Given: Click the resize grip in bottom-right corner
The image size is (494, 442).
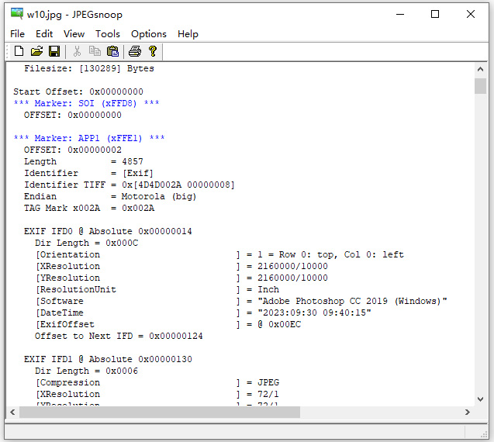Looking at the screenshot, I should (484, 435).
